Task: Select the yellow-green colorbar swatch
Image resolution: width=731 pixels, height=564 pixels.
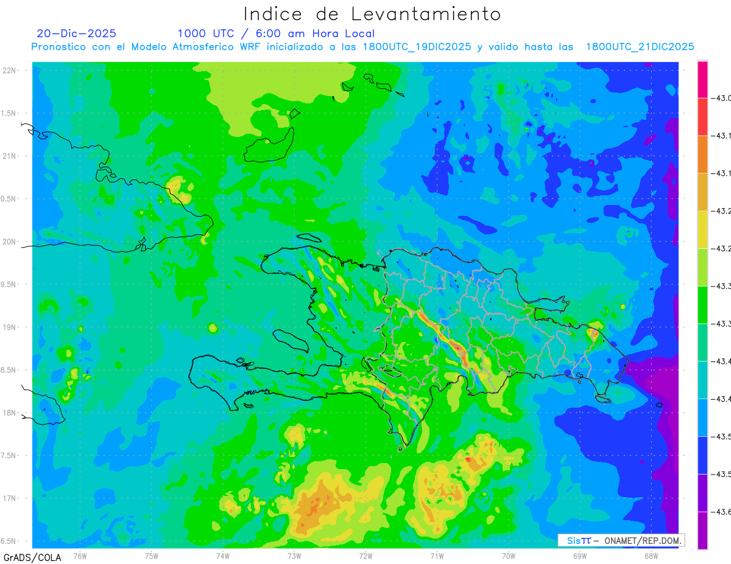Action: click(702, 267)
